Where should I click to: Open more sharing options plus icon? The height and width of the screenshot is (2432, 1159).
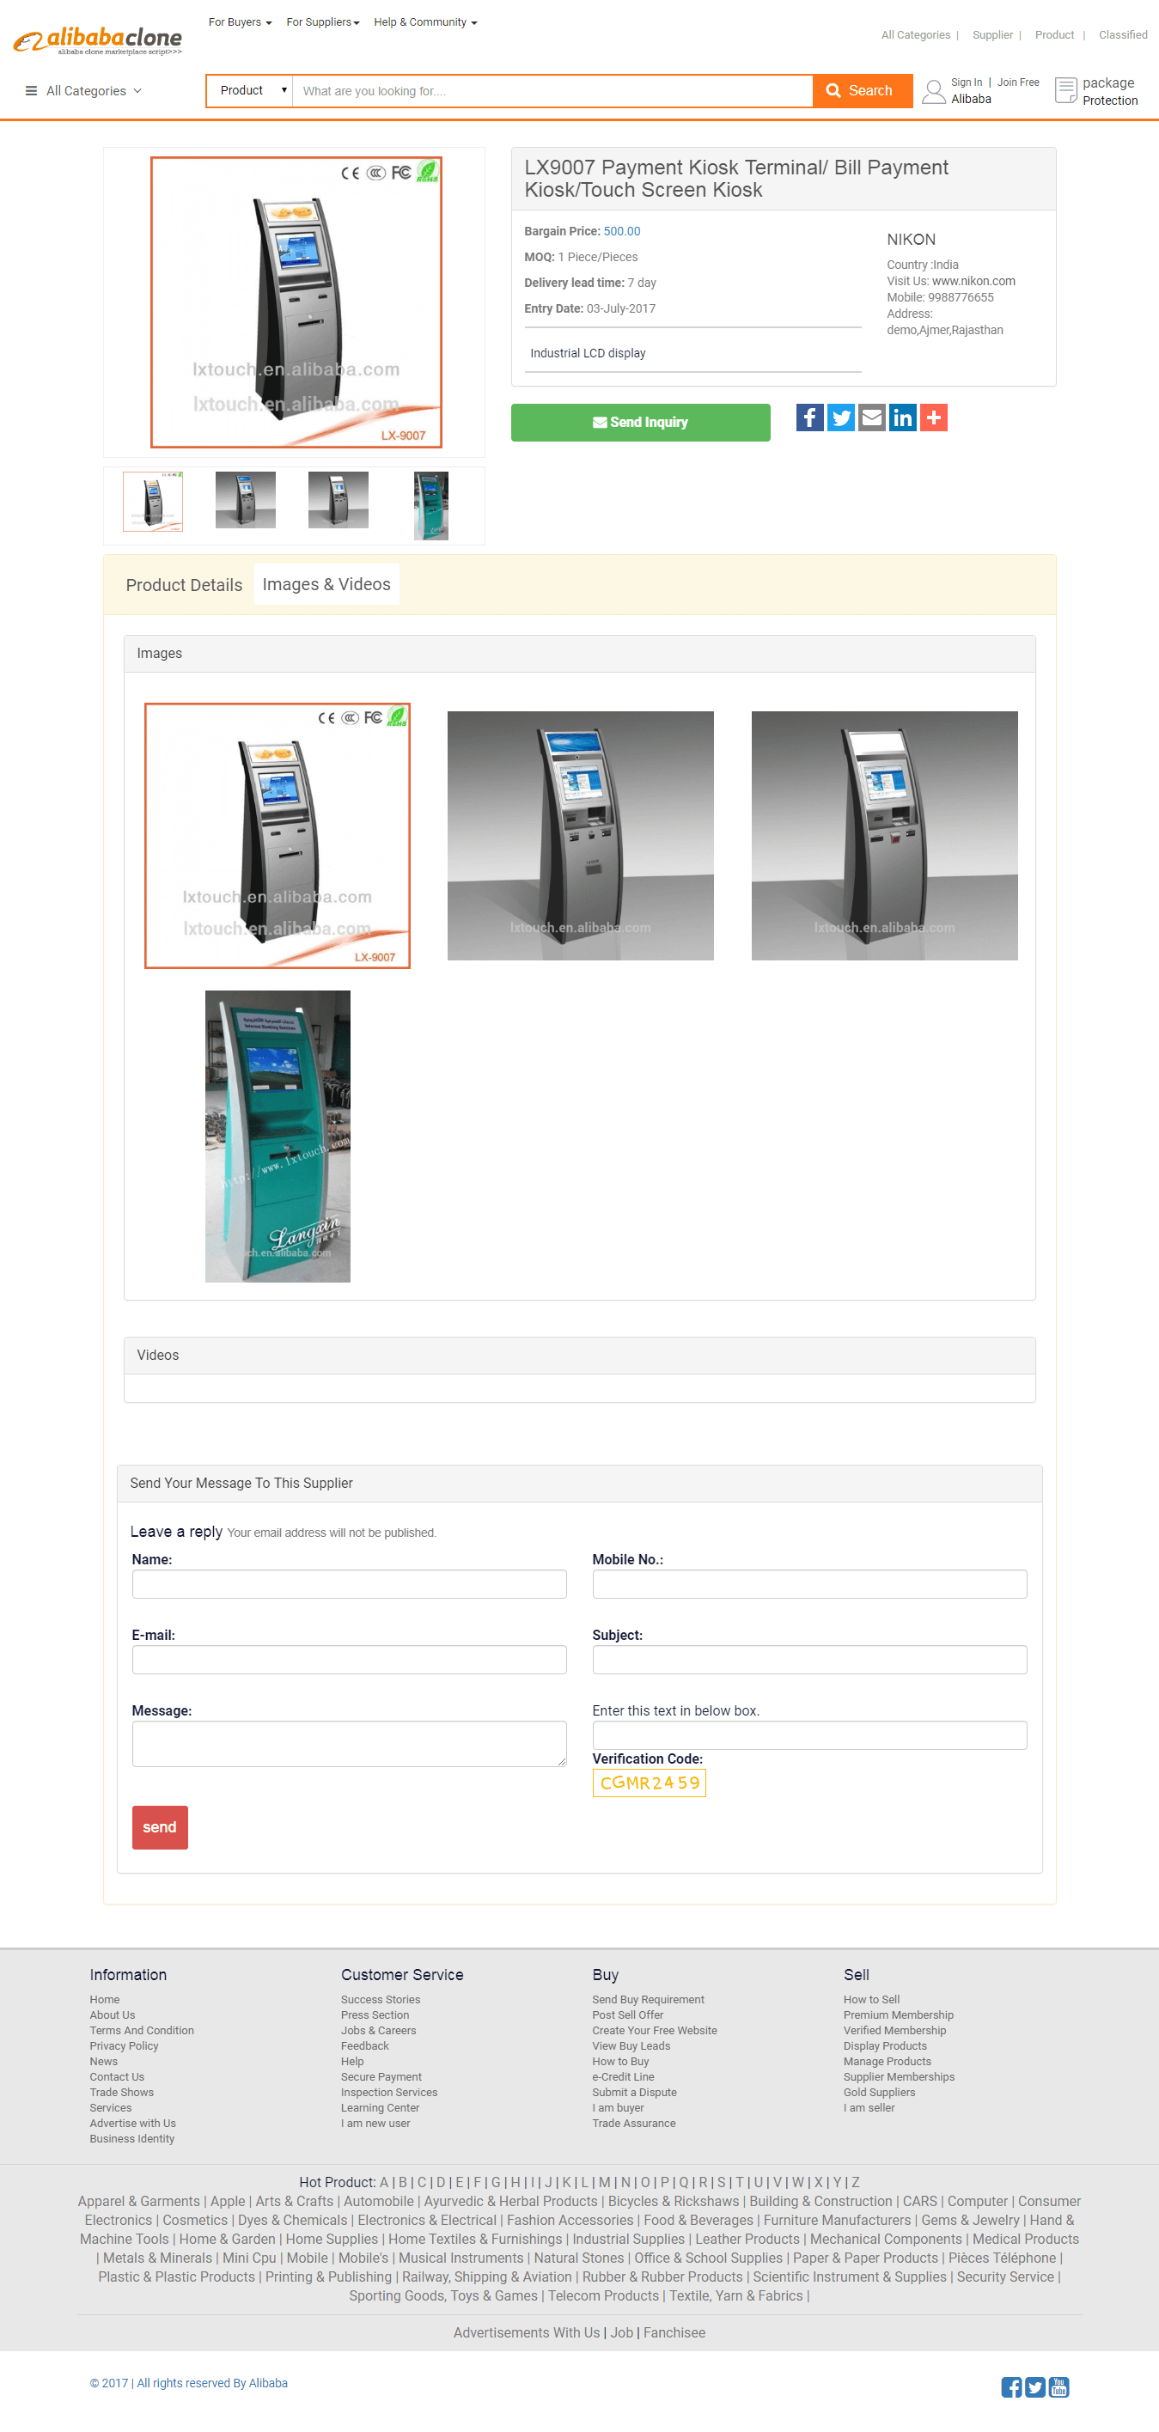933,418
